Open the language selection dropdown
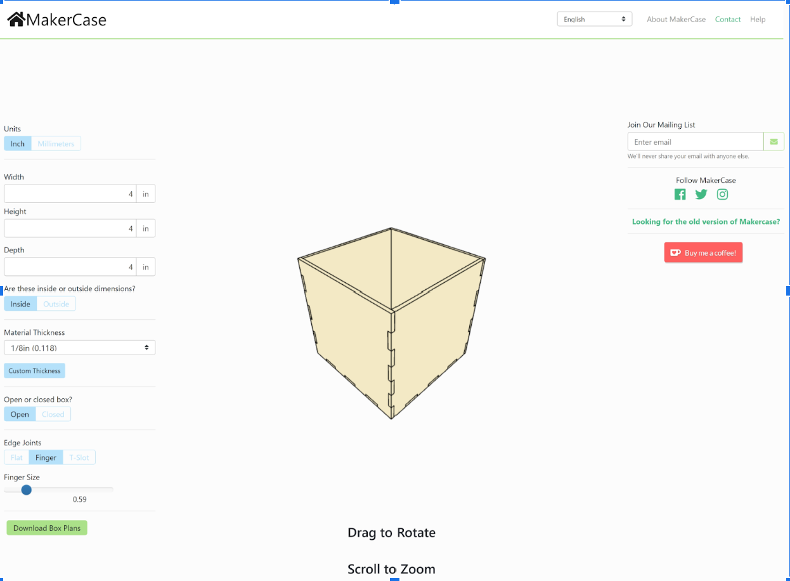Image resolution: width=790 pixels, height=581 pixels. 593,18
